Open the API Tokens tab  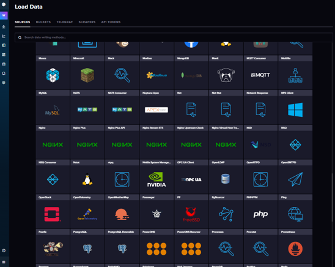pos(111,22)
